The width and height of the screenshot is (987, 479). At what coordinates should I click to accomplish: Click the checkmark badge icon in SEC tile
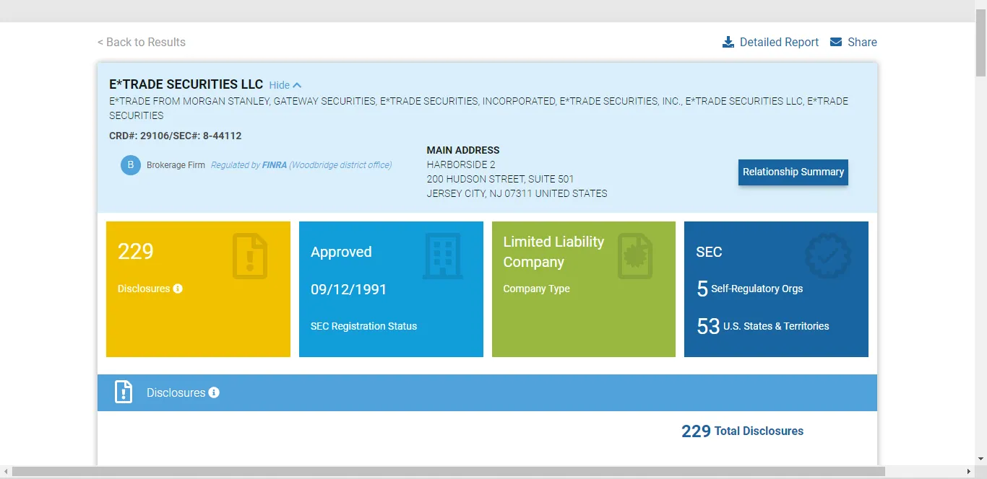(x=828, y=255)
